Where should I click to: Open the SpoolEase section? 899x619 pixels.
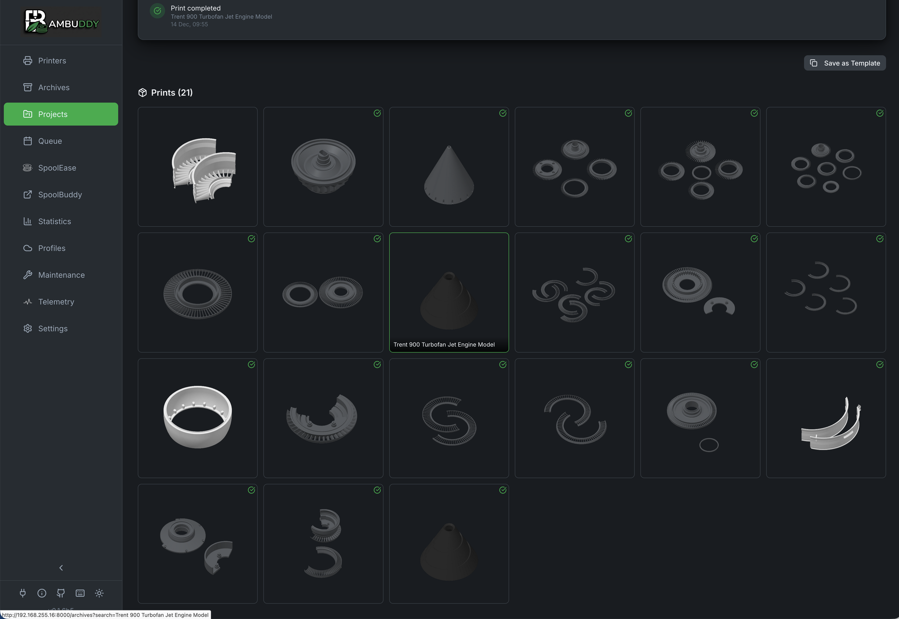point(57,168)
